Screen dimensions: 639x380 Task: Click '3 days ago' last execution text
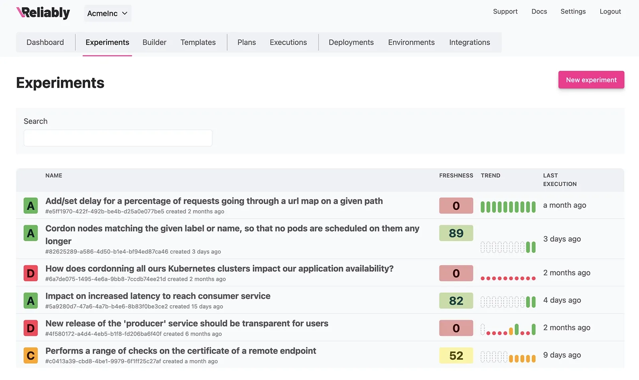tap(562, 239)
